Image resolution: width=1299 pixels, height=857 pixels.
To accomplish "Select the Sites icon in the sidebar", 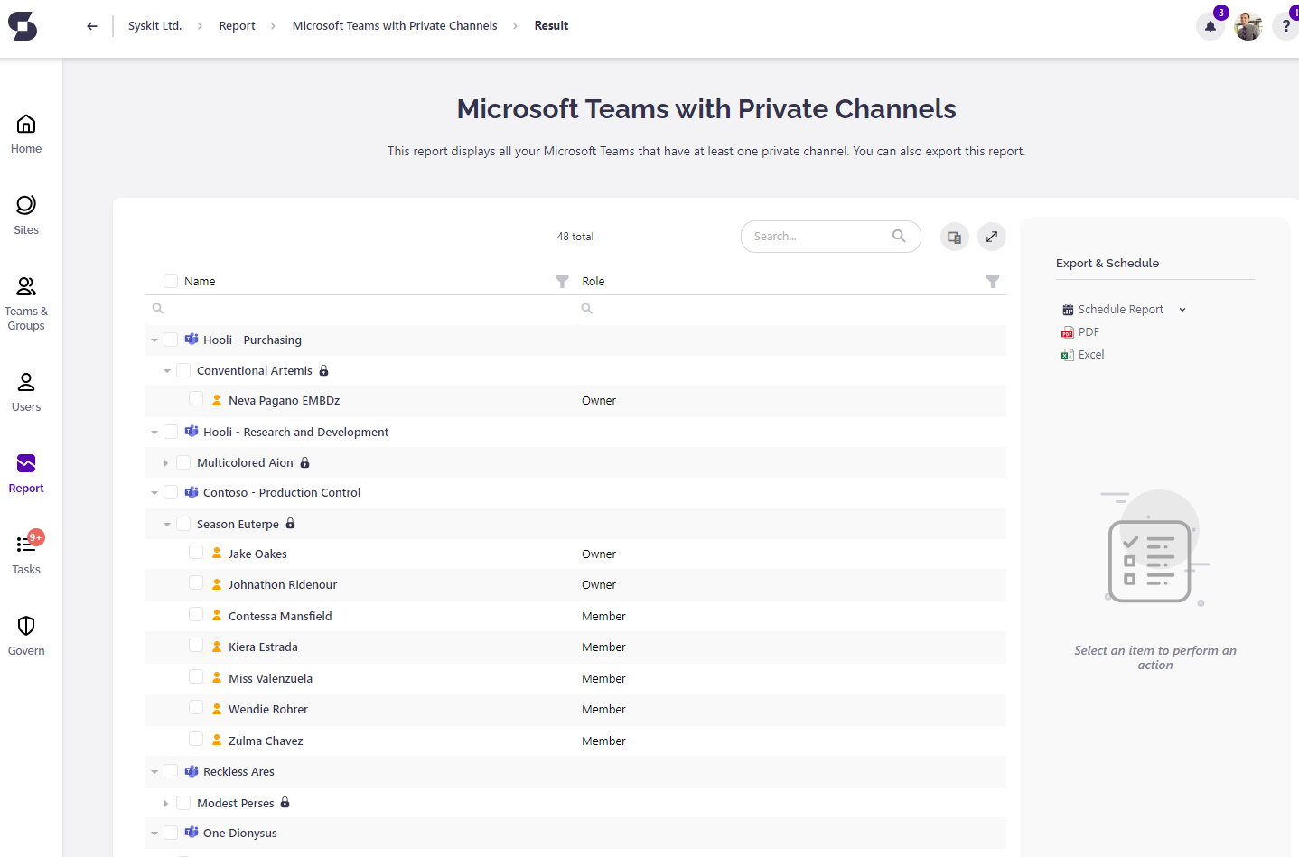I will [25, 215].
